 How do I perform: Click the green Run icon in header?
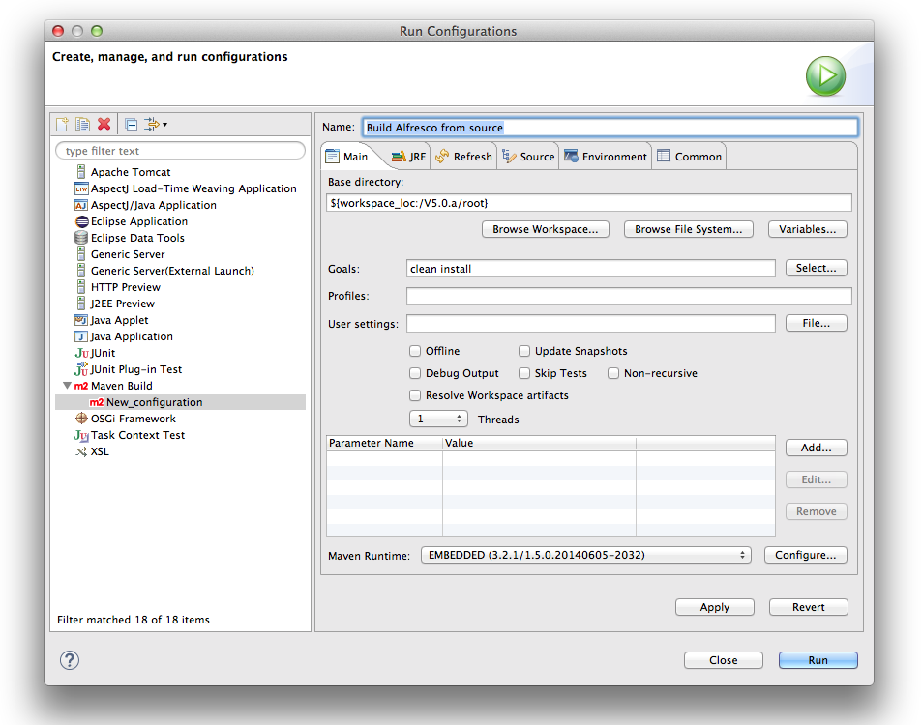(x=825, y=76)
